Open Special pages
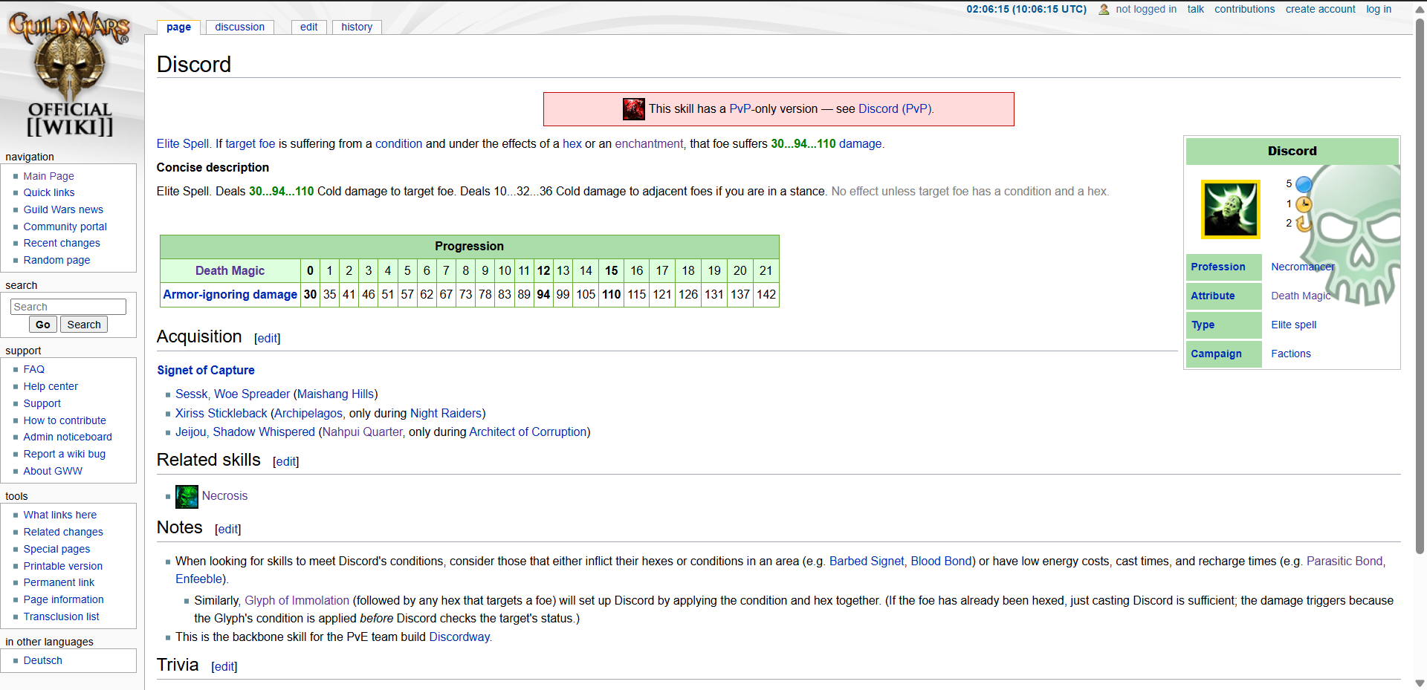 coord(56,549)
